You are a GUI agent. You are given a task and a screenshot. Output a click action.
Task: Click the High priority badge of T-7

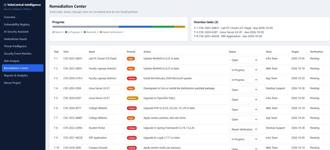click(x=131, y=118)
